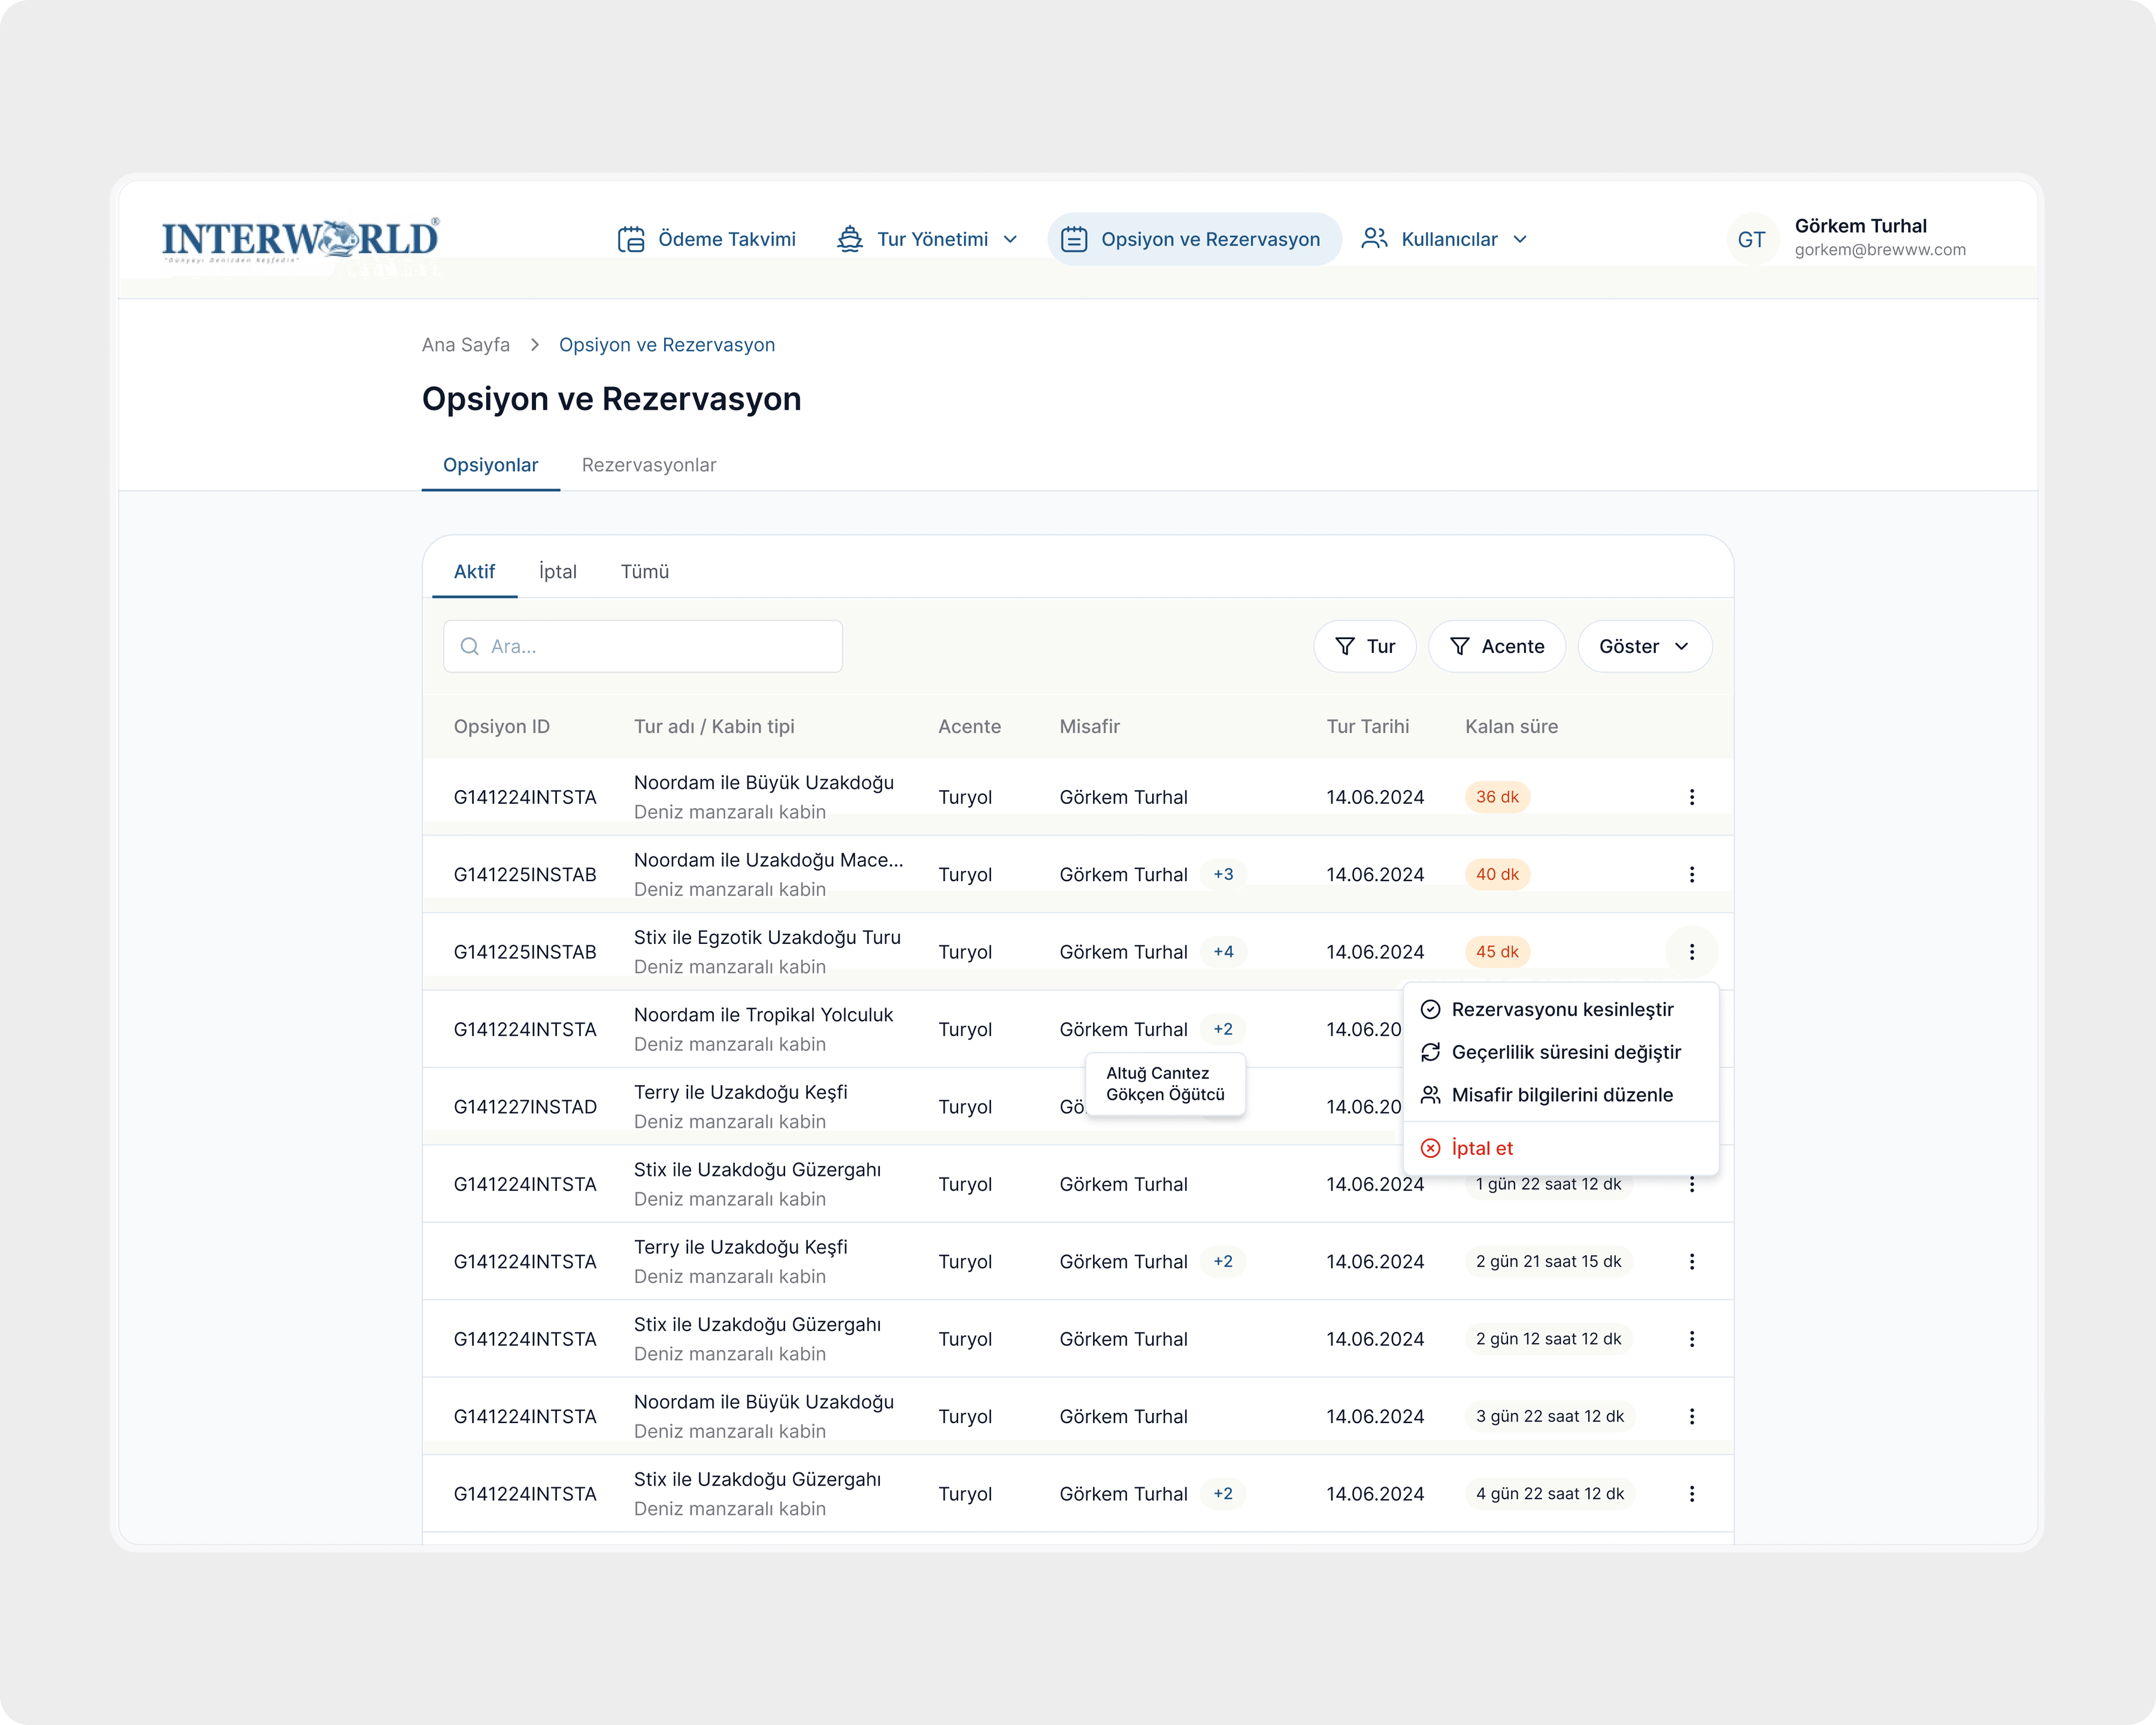
Task: Expand the Tur Yönetimi dropdown chevron
Action: pos(1010,239)
